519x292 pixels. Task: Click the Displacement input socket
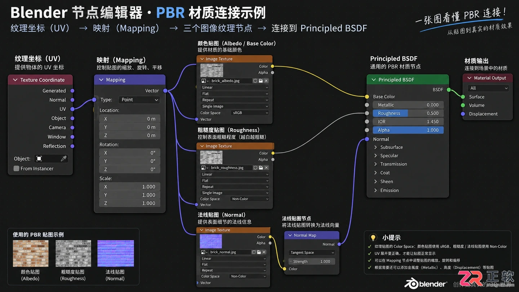[x=463, y=114]
